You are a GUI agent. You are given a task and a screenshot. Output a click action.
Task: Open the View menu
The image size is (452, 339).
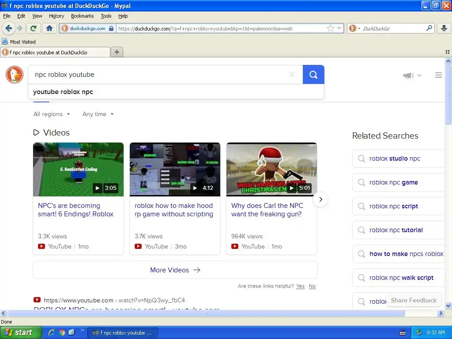[37, 16]
